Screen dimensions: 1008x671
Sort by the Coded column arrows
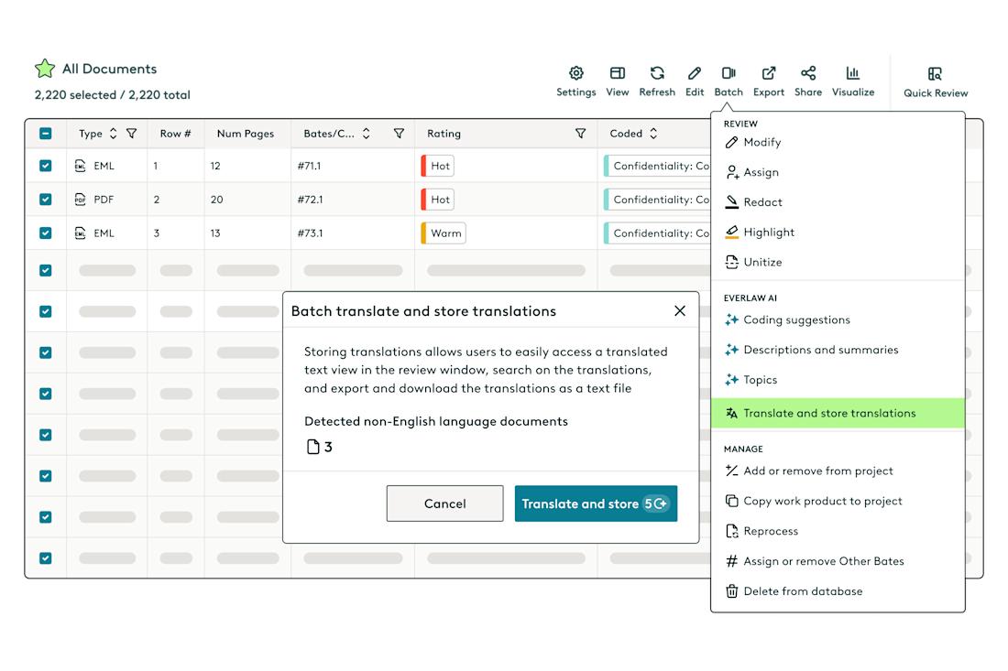click(653, 134)
